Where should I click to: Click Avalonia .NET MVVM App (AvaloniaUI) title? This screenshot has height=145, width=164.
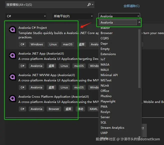click(47, 75)
